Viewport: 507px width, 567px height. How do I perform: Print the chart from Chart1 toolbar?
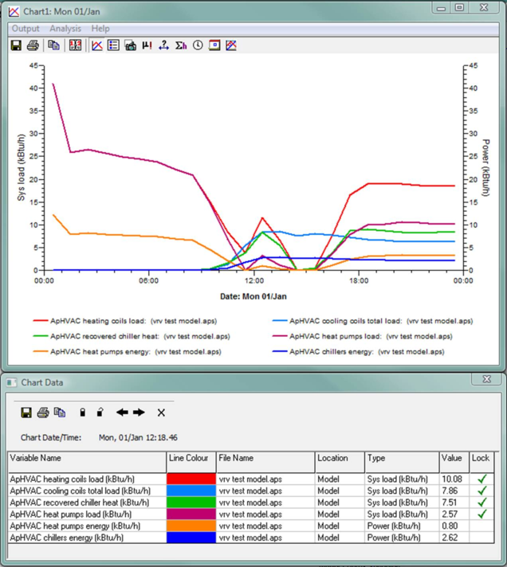click(33, 45)
